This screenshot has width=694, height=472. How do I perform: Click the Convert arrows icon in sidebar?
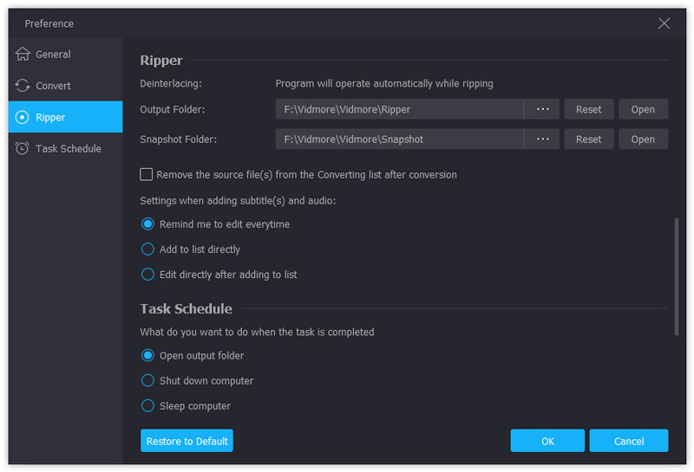click(x=23, y=86)
